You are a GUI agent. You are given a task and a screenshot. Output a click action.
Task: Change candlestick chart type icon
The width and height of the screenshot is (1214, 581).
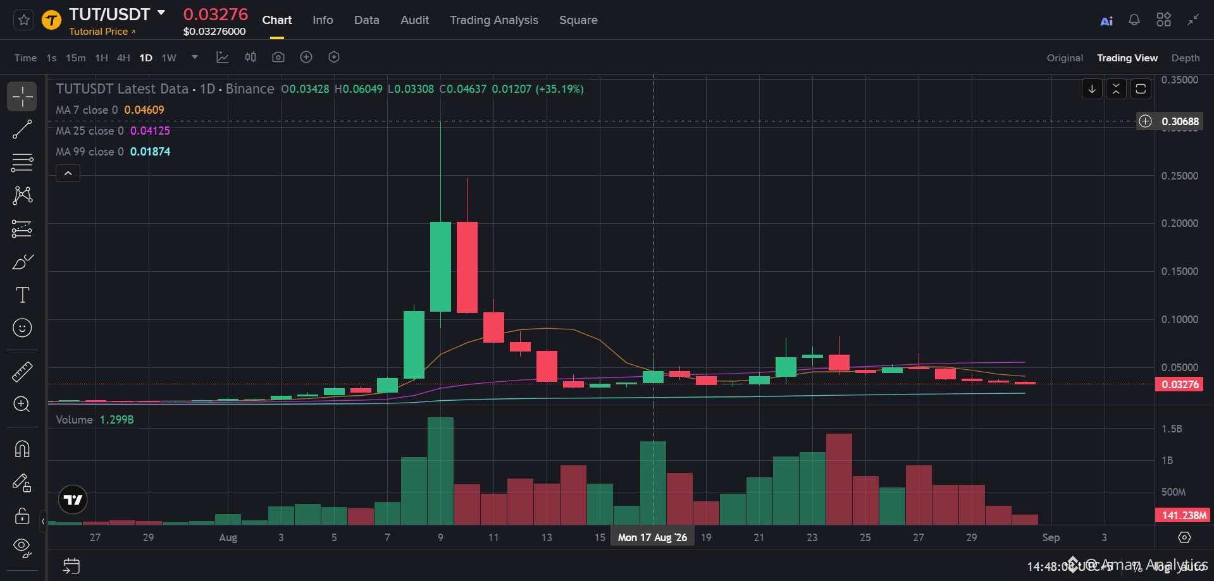(x=251, y=57)
